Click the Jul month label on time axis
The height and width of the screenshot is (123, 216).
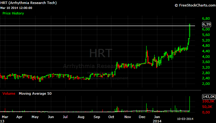(65, 117)
